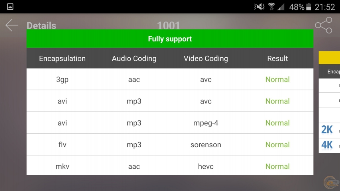The width and height of the screenshot is (340, 191).
Task: Tap the muted sound icon in status bar
Action: 259,7
